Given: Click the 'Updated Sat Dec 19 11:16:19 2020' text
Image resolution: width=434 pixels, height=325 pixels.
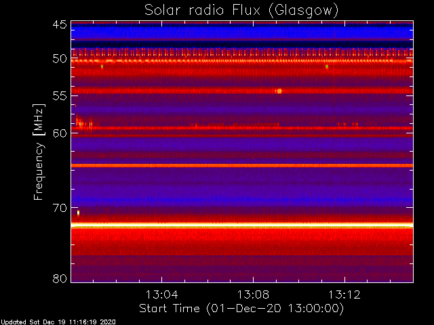Looking at the screenshot, I should pyautogui.click(x=58, y=322).
